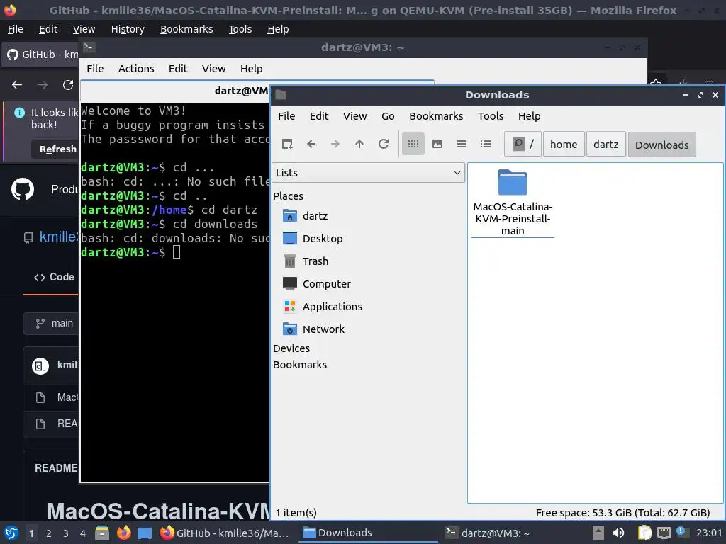Open View menu in terminal window

[213, 69]
